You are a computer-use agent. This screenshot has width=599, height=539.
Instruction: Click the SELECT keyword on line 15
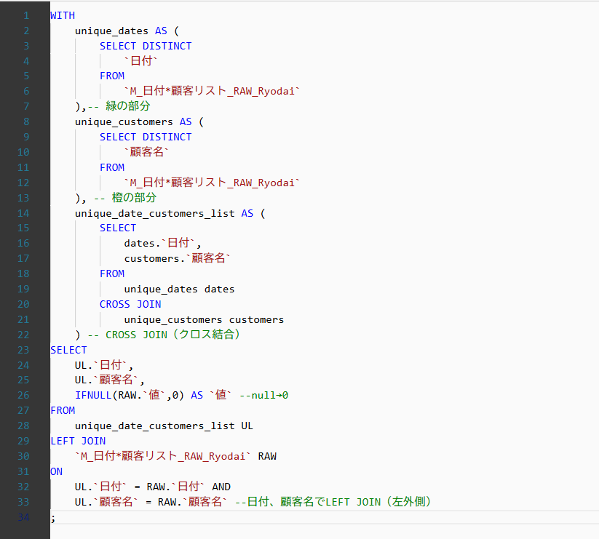tap(118, 228)
